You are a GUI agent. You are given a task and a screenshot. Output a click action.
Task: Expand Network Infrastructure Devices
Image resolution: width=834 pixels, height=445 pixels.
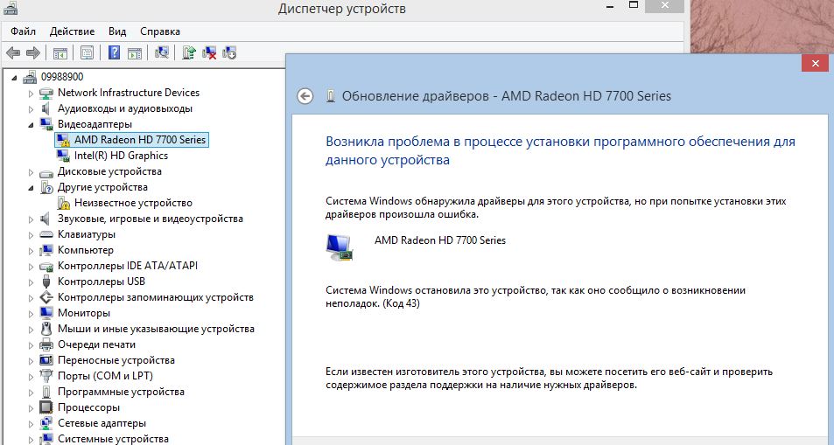tap(31, 94)
